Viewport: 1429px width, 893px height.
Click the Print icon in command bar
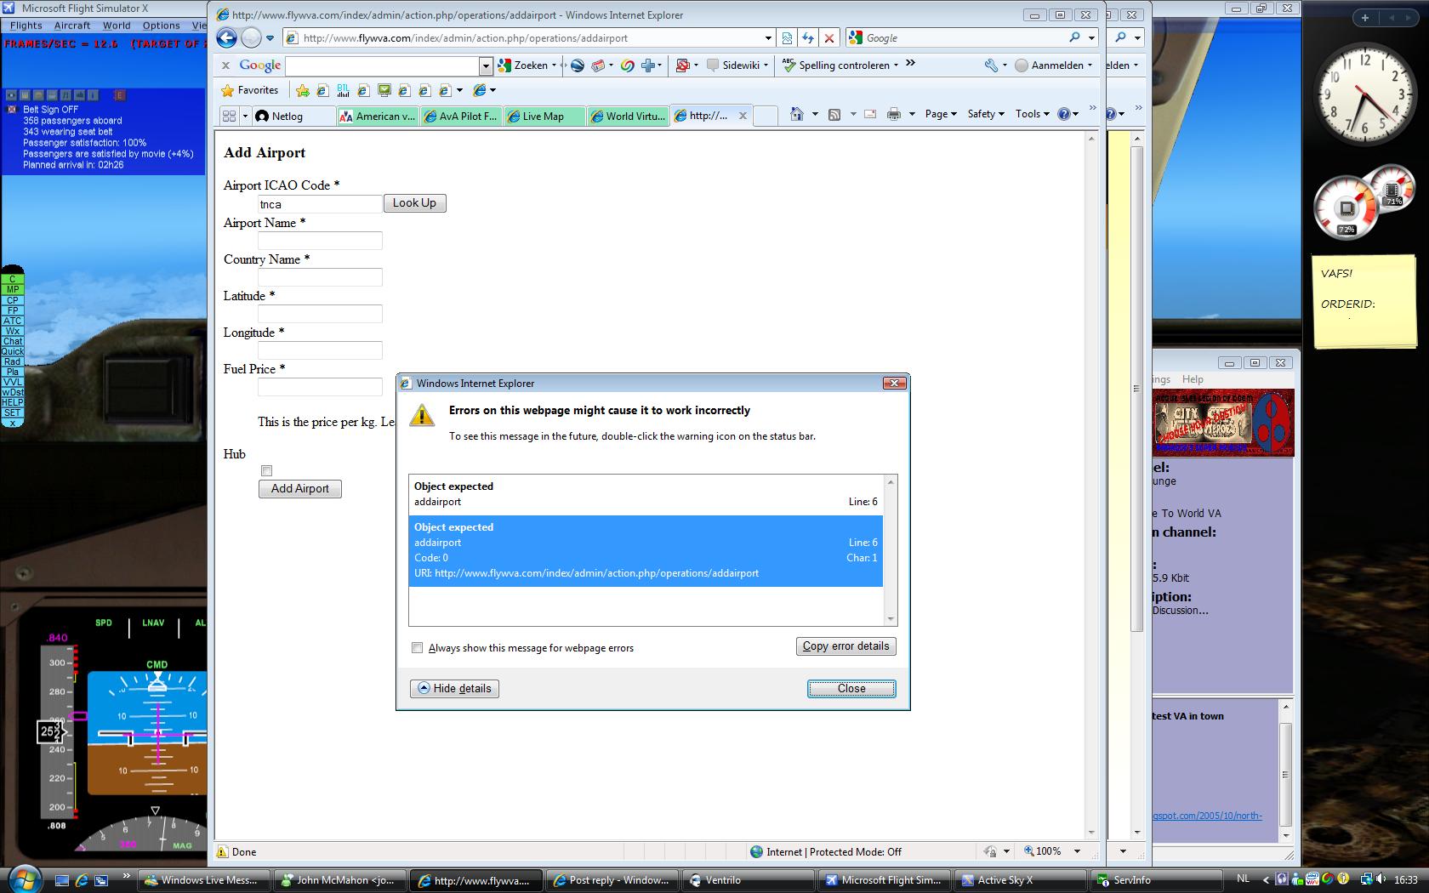coord(893,114)
